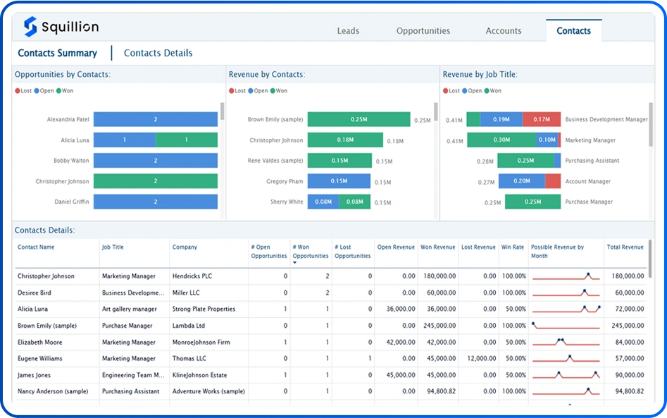Click the sort arrow under Won Opportunities
This screenshot has height=418, width=667.
(x=294, y=263)
